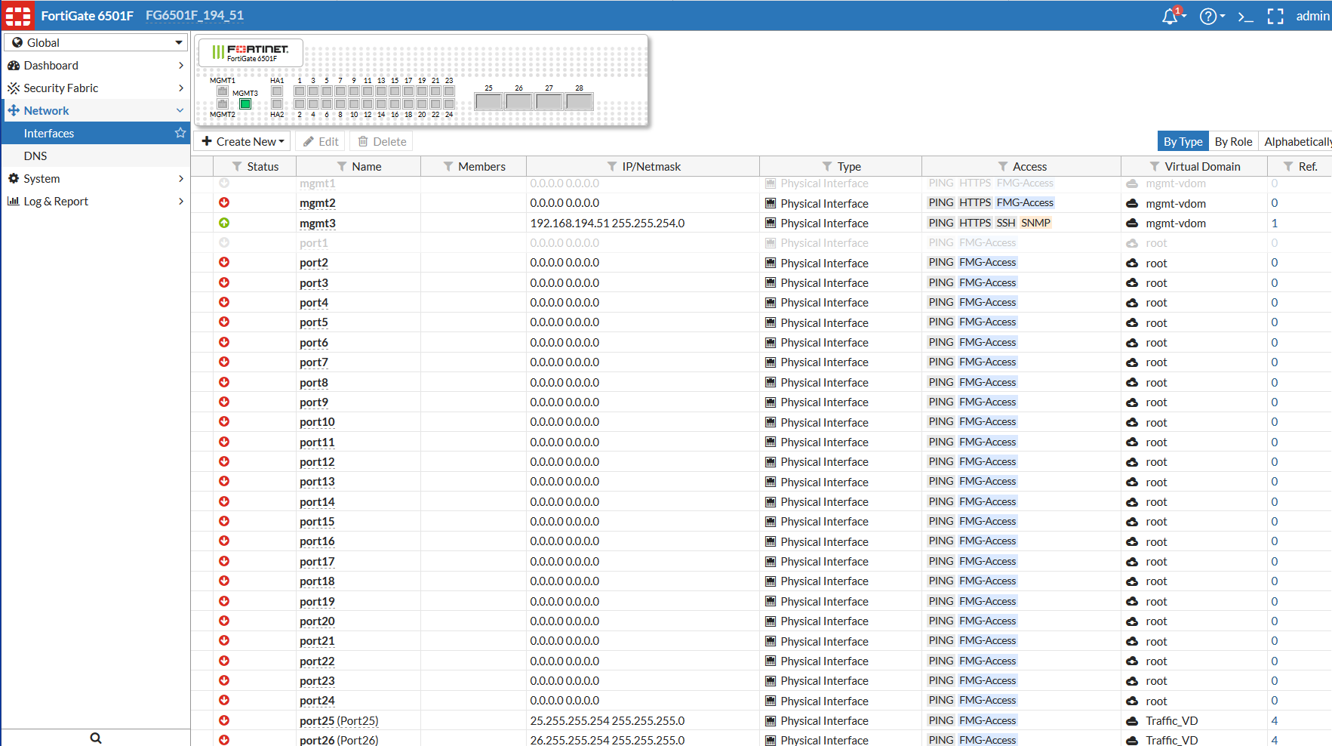The height and width of the screenshot is (746, 1332).
Task: Click the SNMP access tag for mgmt3
Action: pyautogui.click(x=1035, y=223)
